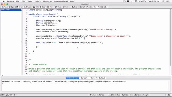Open the File menu

(x=17, y=1)
